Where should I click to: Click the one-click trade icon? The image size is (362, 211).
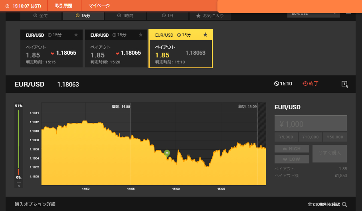(345, 84)
